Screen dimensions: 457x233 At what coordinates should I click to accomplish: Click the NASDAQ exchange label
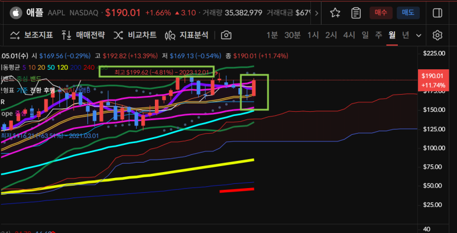click(x=83, y=13)
